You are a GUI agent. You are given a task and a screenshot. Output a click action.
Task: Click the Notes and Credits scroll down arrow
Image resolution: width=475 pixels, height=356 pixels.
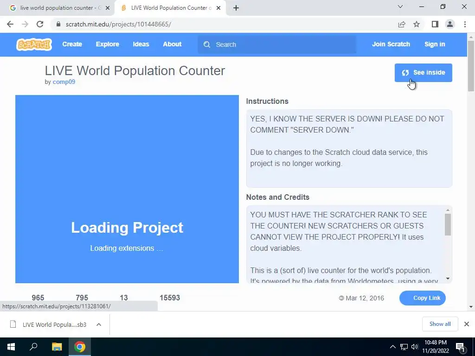coord(448,279)
